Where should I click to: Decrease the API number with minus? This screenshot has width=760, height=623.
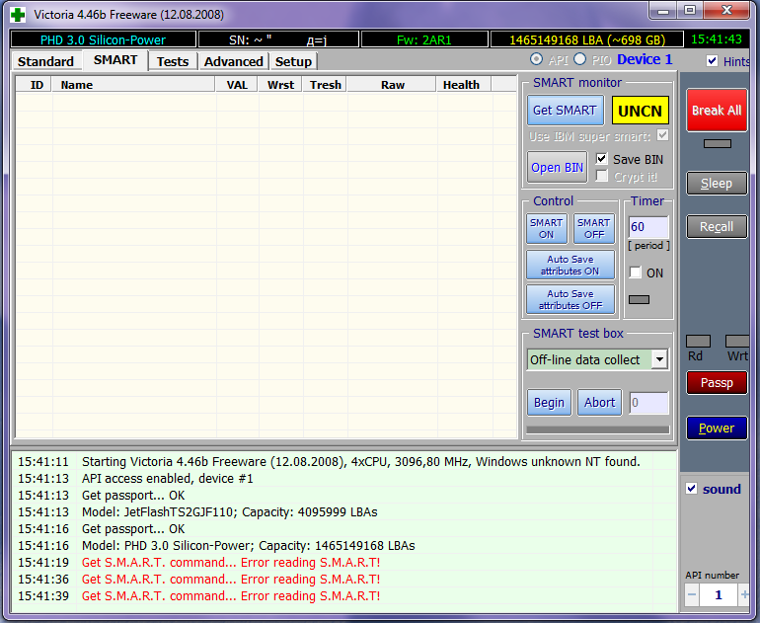click(693, 595)
